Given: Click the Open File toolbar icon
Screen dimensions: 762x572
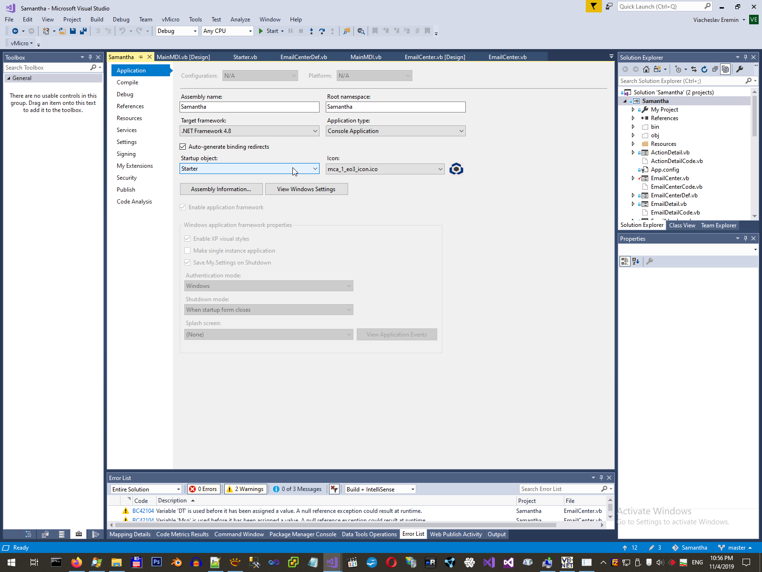Looking at the screenshot, I should [x=62, y=31].
